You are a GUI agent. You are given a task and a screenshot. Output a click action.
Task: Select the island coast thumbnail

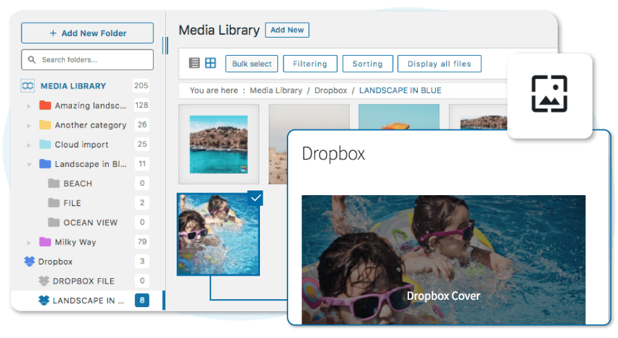[x=219, y=144]
